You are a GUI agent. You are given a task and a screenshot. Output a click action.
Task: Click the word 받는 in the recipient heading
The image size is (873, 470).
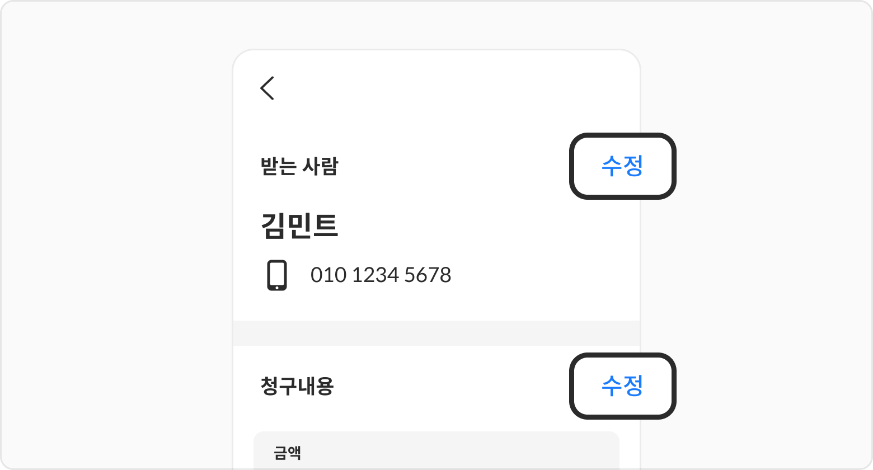(278, 166)
